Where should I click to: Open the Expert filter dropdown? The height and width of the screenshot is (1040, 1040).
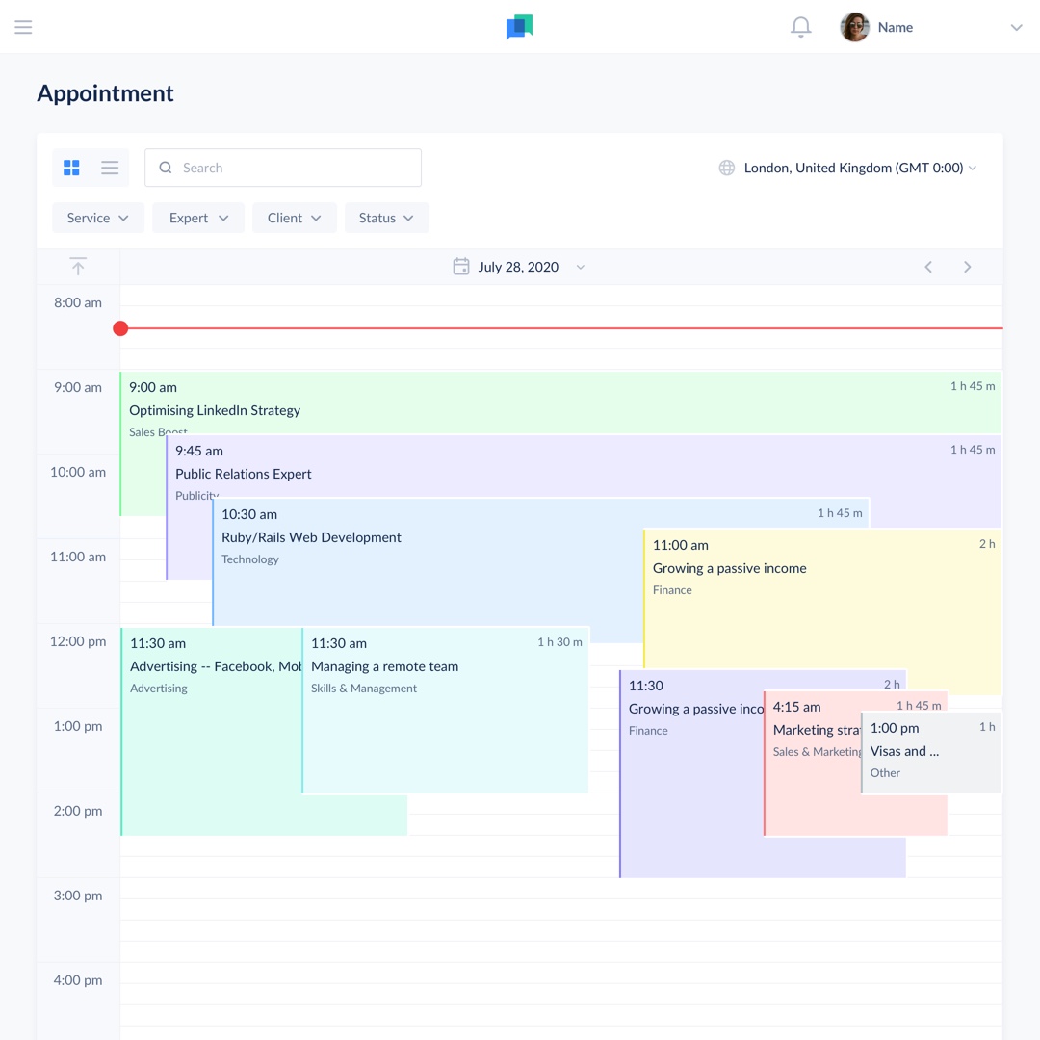point(198,219)
